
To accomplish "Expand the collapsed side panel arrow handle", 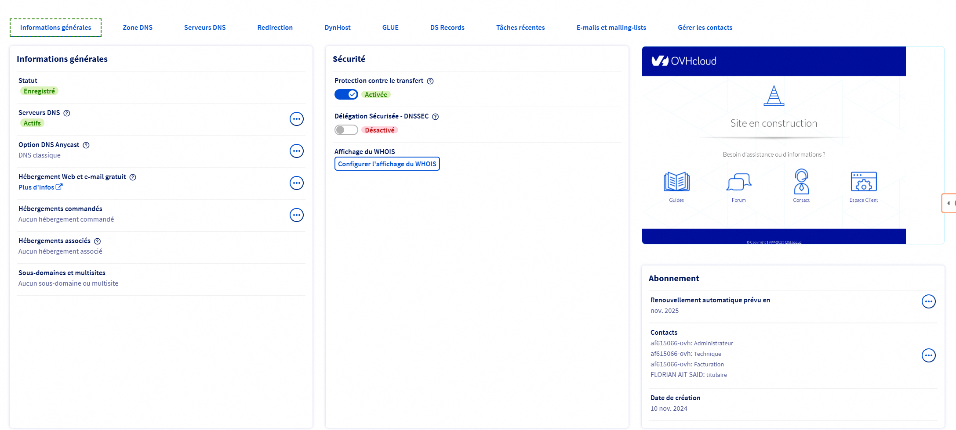I will (x=949, y=203).
